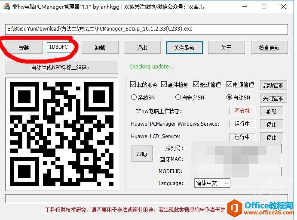The image size is (297, 220).
Task: Click the bottom progress bar
Action: click(147, 198)
